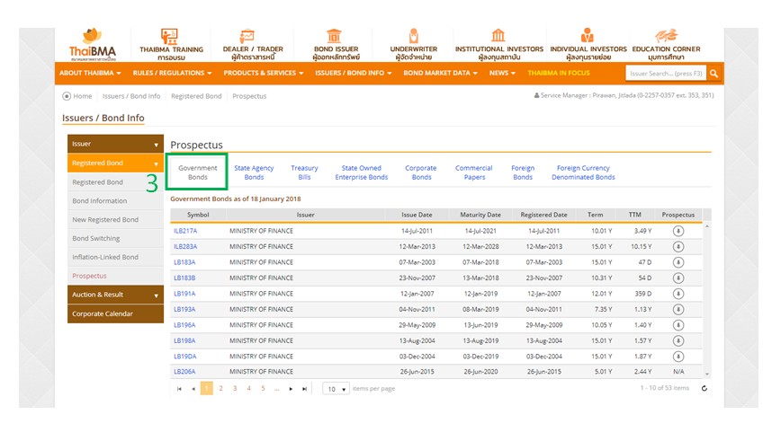This screenshot has width=772, height=441.
Task: Open Bond Issuer section icon
Action: pyautogui.click(x=335, y=37)
